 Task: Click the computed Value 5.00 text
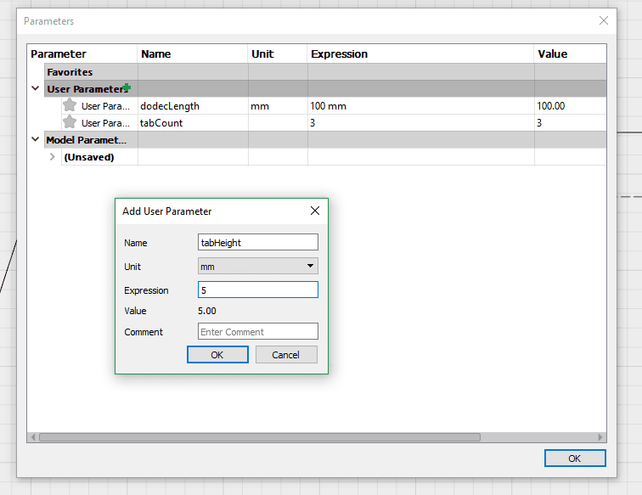pos(207,311)
